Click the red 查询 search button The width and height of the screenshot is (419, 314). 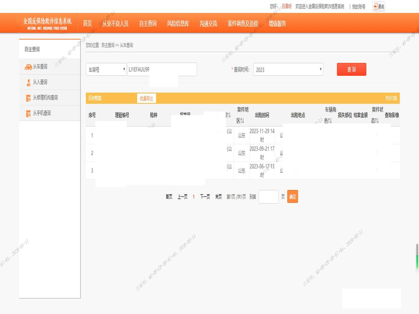(x=351, y=70)
